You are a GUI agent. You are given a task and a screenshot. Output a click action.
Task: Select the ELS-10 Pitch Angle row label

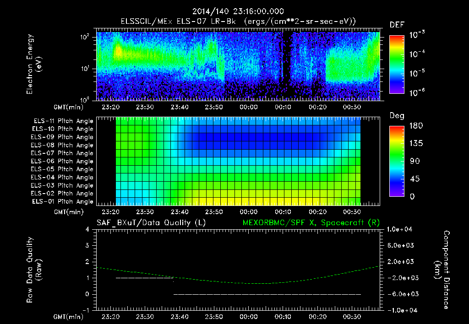63,129
